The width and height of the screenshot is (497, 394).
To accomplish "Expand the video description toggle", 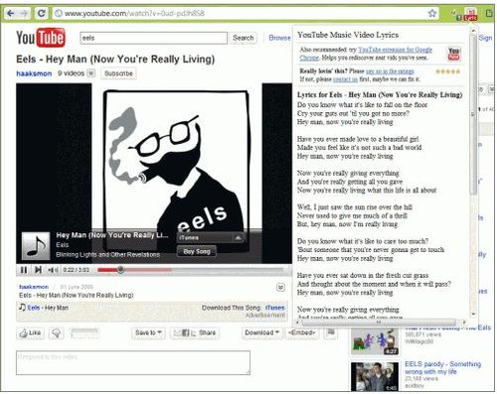I will [x=280, y=287].
